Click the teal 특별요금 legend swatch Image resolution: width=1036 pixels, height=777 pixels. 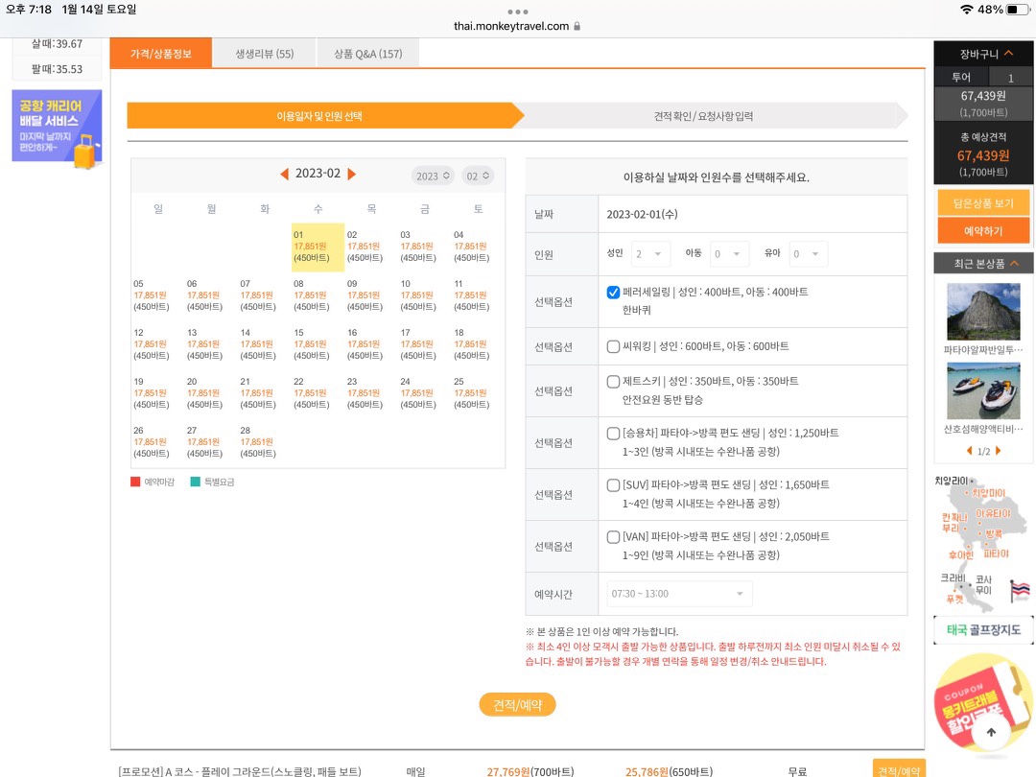(x=195, y=482)
